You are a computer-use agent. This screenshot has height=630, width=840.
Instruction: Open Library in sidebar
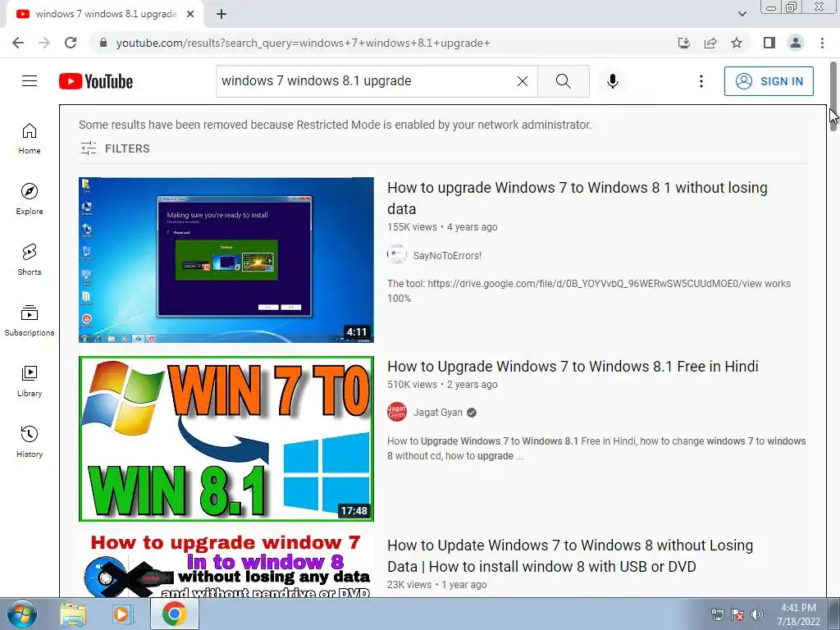pos(30,381)
